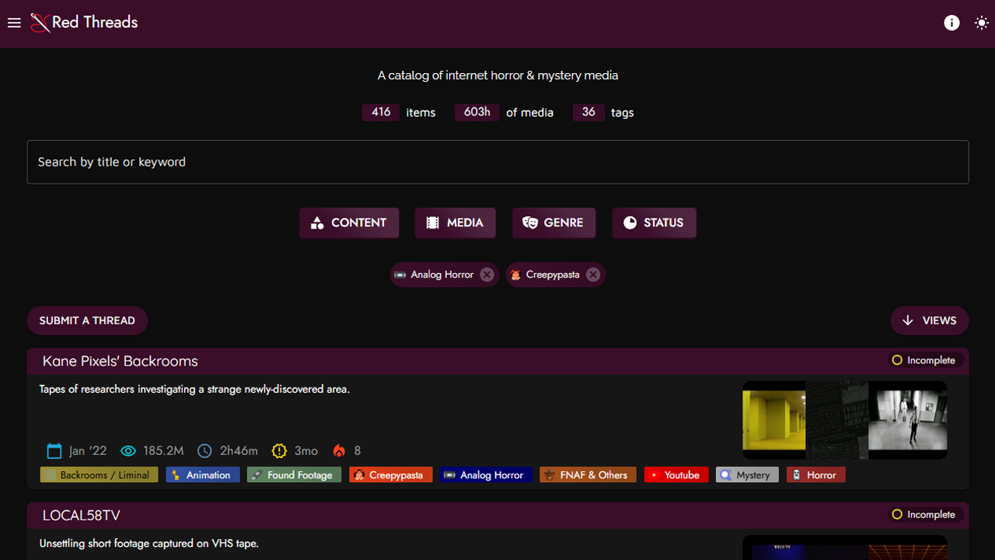Click the search by title field

click(497, 162)
